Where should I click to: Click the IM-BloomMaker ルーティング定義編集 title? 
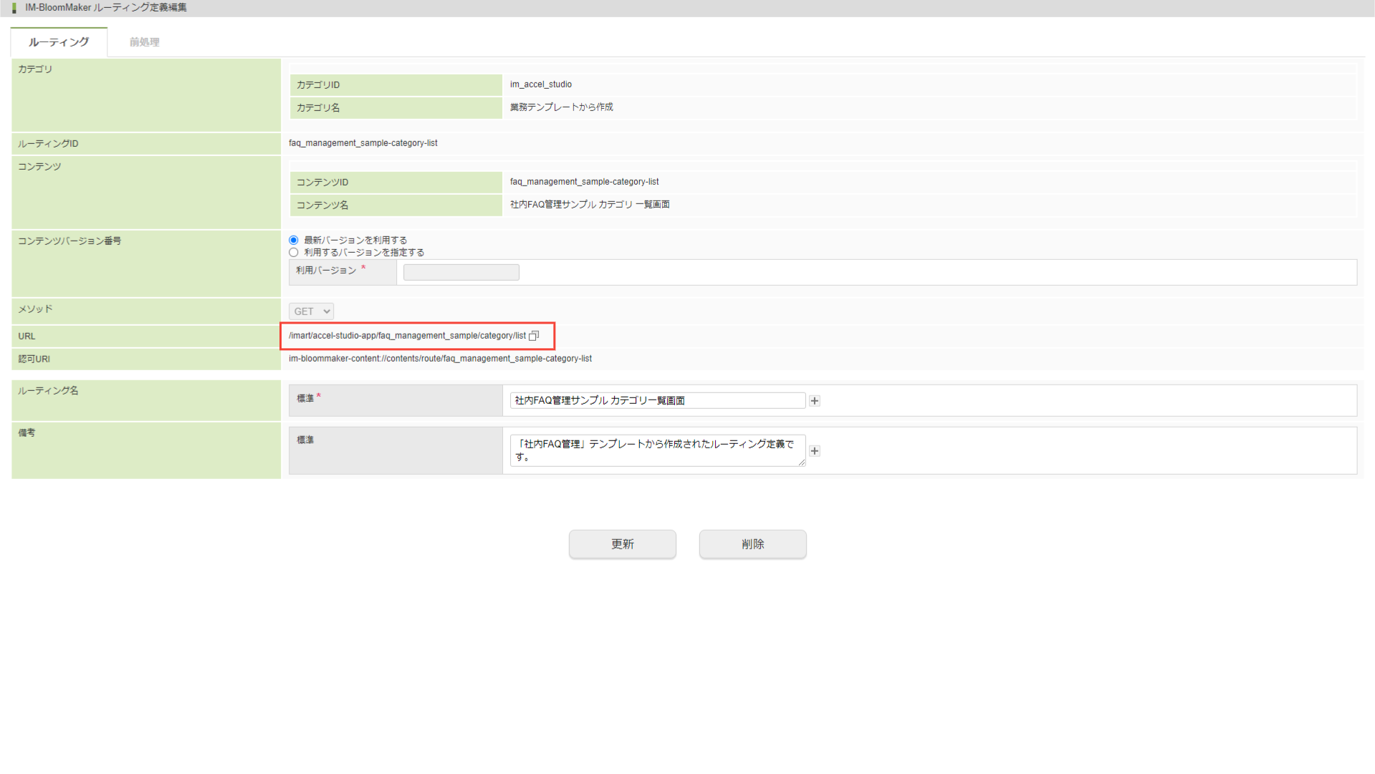[106, 8]
